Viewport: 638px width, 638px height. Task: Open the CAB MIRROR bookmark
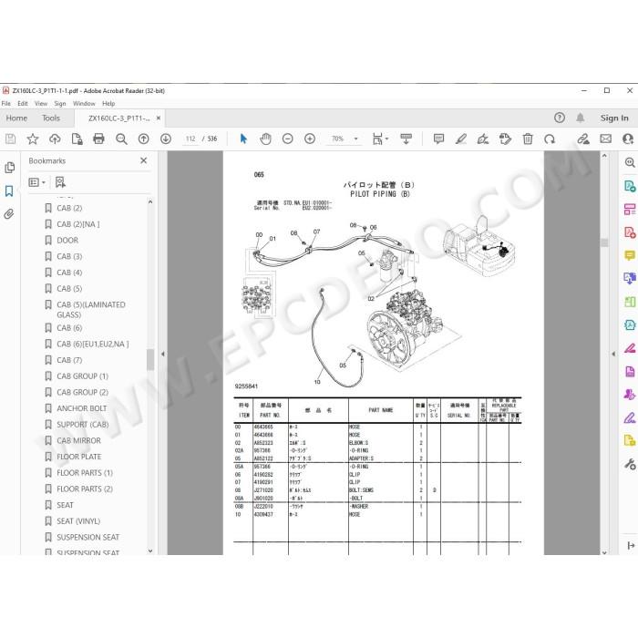tap(79, 440)
